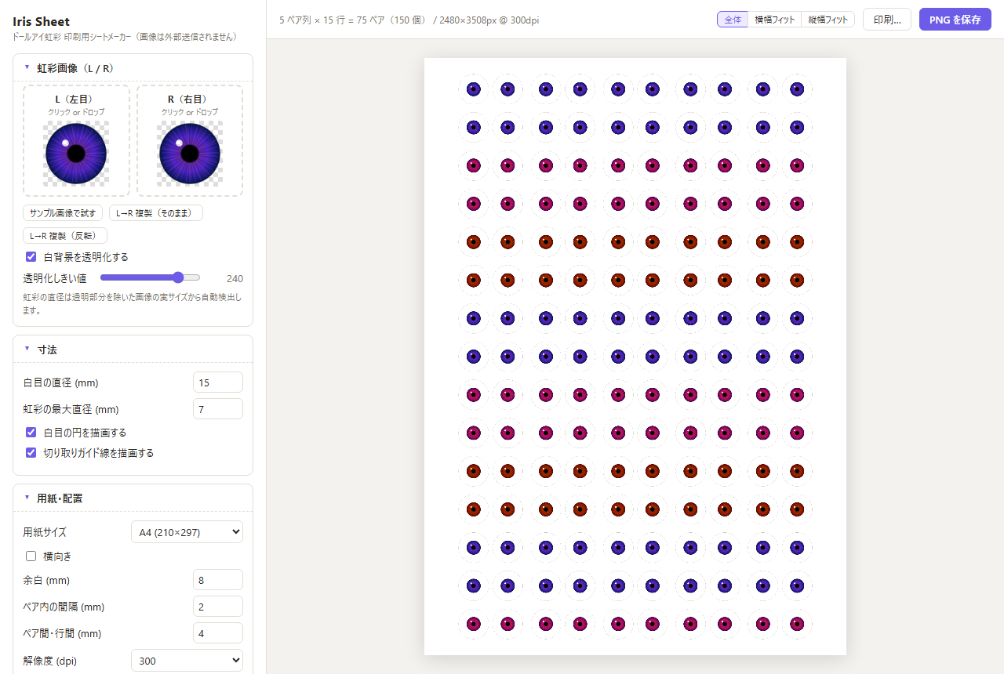Screen dimensions: 1004x674
Task: Click the 印刷... button
Action: 887,20
